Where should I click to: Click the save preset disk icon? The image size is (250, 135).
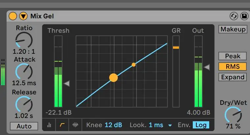tap(244, 16)
